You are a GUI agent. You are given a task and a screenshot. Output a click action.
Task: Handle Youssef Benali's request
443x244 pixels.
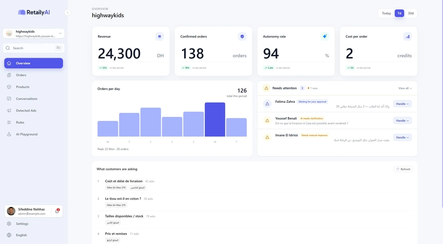click(402, 120)
